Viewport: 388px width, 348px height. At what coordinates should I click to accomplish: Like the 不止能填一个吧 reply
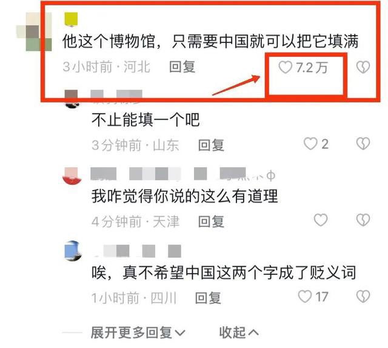pos(310,144)
